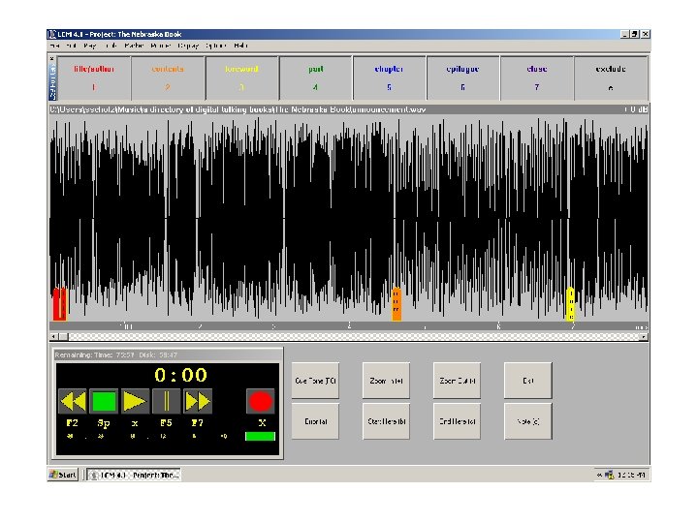Open the Help menu
The image size is (698, 523).
pyautogui.click(x=240, y=46)
